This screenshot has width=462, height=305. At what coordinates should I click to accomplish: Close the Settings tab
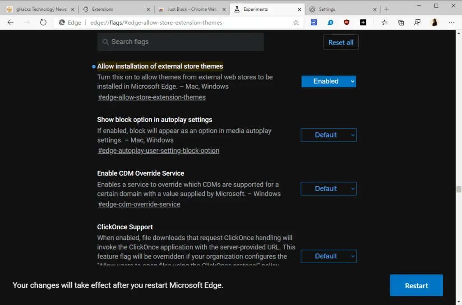click(375, 9)
